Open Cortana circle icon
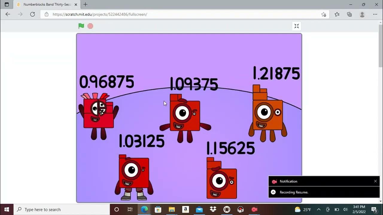The width and height of the screenshot is (383, 215). click(117, 209)
